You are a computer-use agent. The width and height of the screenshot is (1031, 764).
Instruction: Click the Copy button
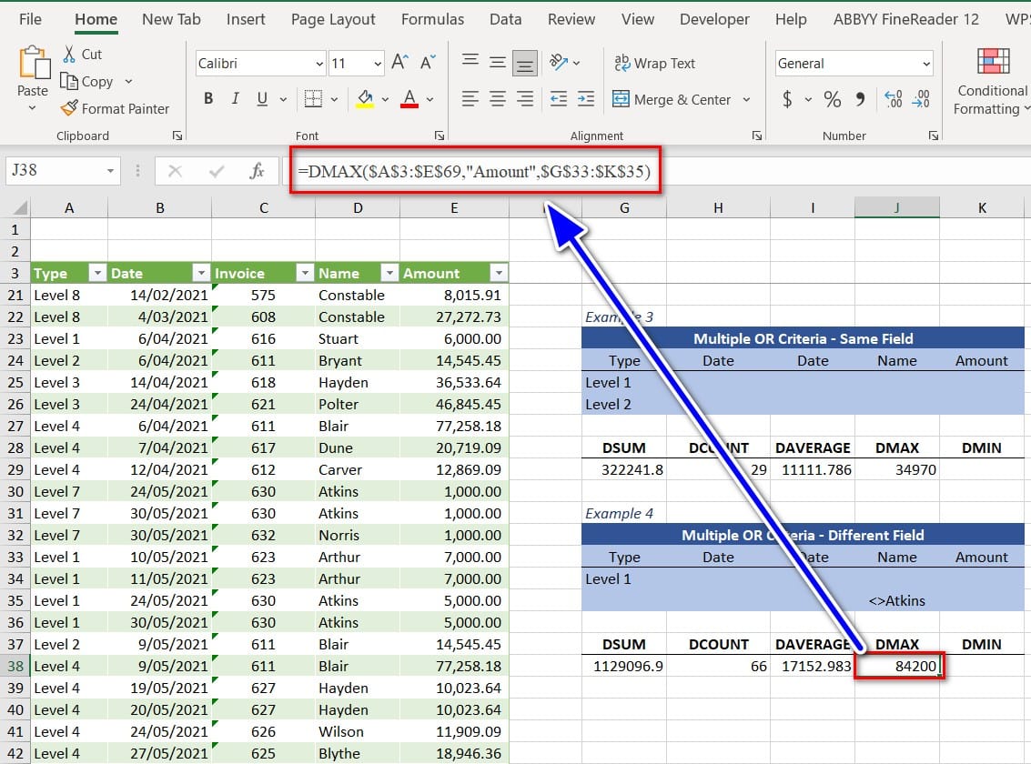click(x=87, y=82)
